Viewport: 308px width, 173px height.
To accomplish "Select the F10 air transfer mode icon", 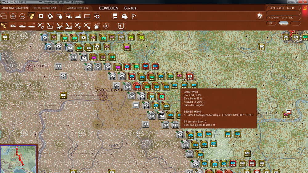I will coord(87,26).
